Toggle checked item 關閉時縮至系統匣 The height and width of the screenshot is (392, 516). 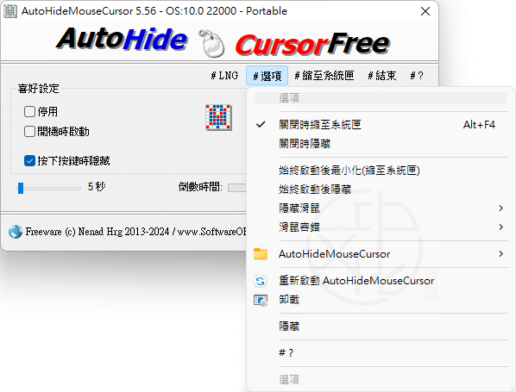coord(381,125)
